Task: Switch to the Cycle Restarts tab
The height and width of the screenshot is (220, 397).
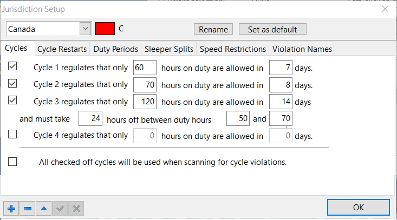Action: (62, 49)
